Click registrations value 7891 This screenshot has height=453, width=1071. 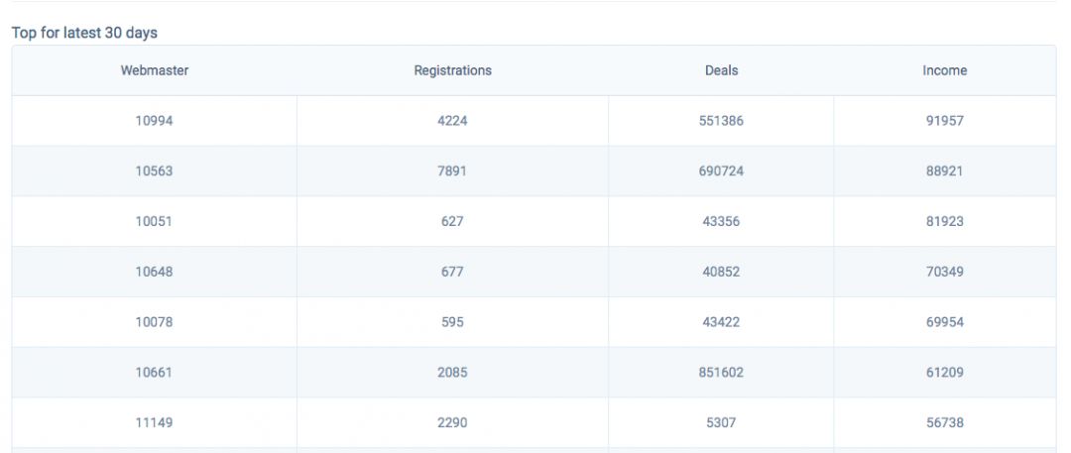click(452, 170)
